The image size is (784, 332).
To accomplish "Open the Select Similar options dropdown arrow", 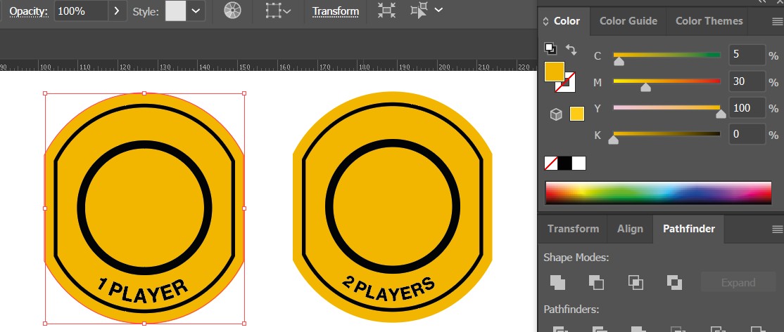I will point(438,9).
